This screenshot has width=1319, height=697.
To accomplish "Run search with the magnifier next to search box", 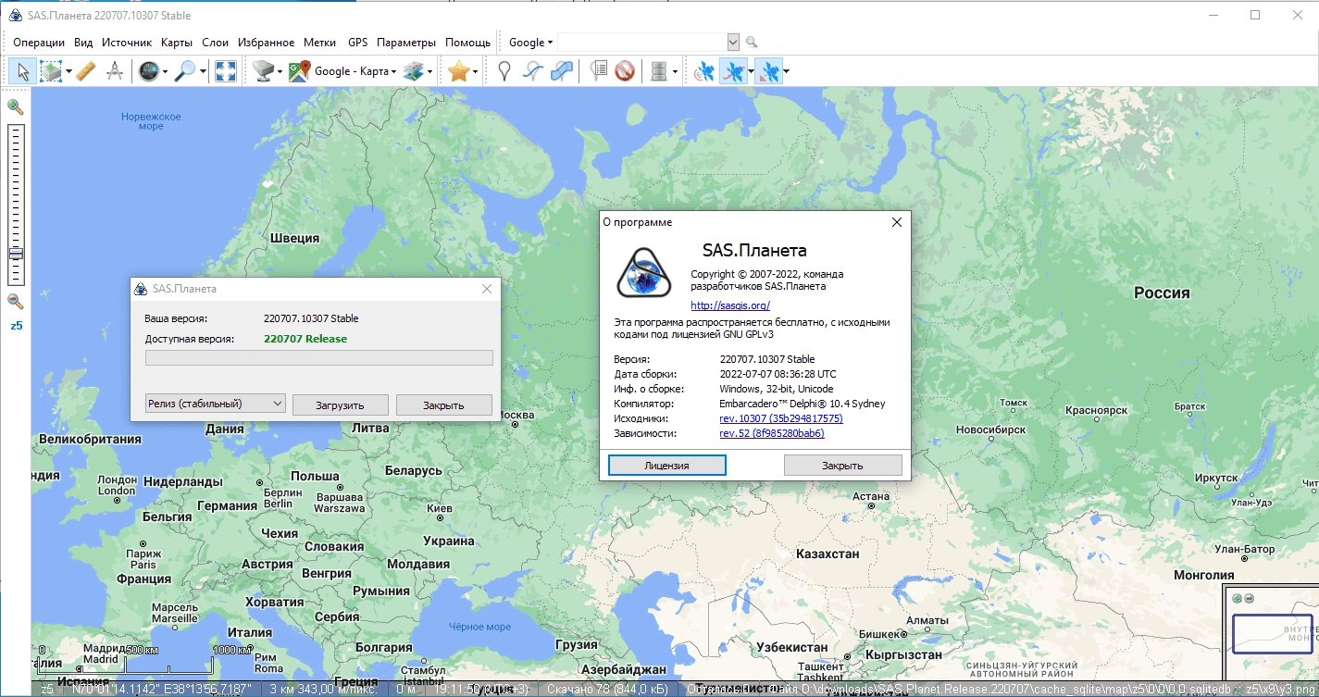I will click(x=752, y=43).
